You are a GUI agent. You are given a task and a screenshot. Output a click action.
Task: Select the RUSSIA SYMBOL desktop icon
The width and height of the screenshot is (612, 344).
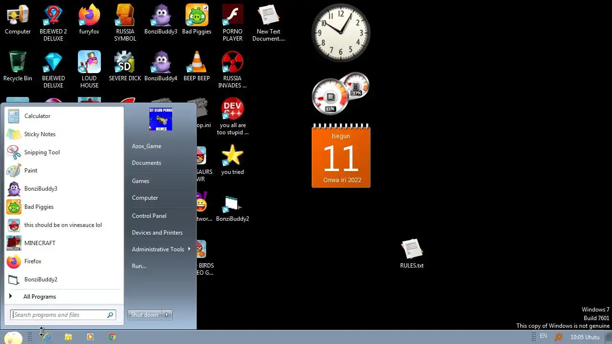(x=125, y=23)
